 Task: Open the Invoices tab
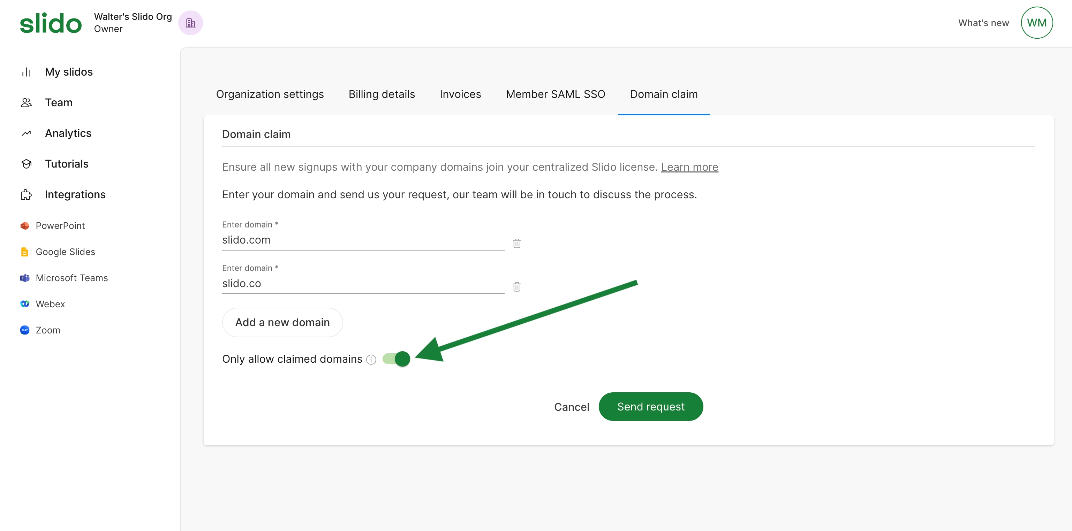[460, 94]
